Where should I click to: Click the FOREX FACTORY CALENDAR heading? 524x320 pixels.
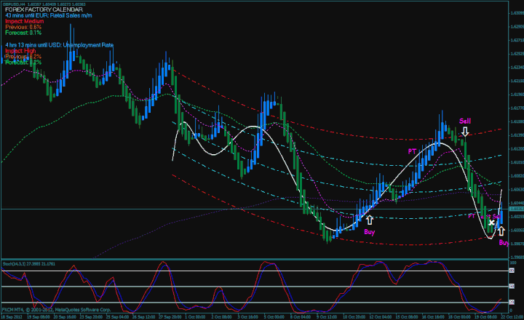tap(44, 9)
